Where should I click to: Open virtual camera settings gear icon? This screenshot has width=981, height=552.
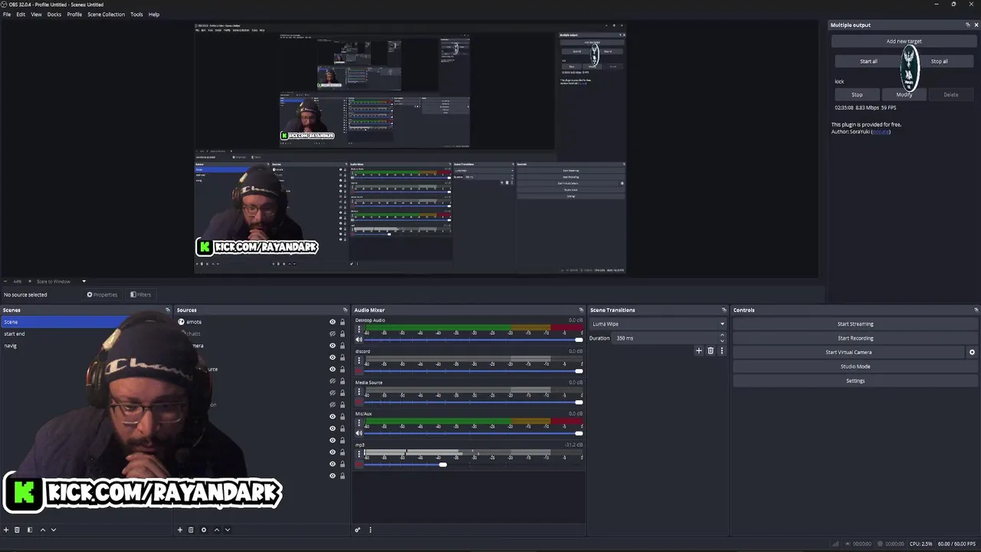click(x=972, y=352)
